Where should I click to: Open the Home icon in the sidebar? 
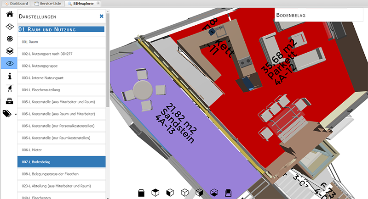(10, 14)
